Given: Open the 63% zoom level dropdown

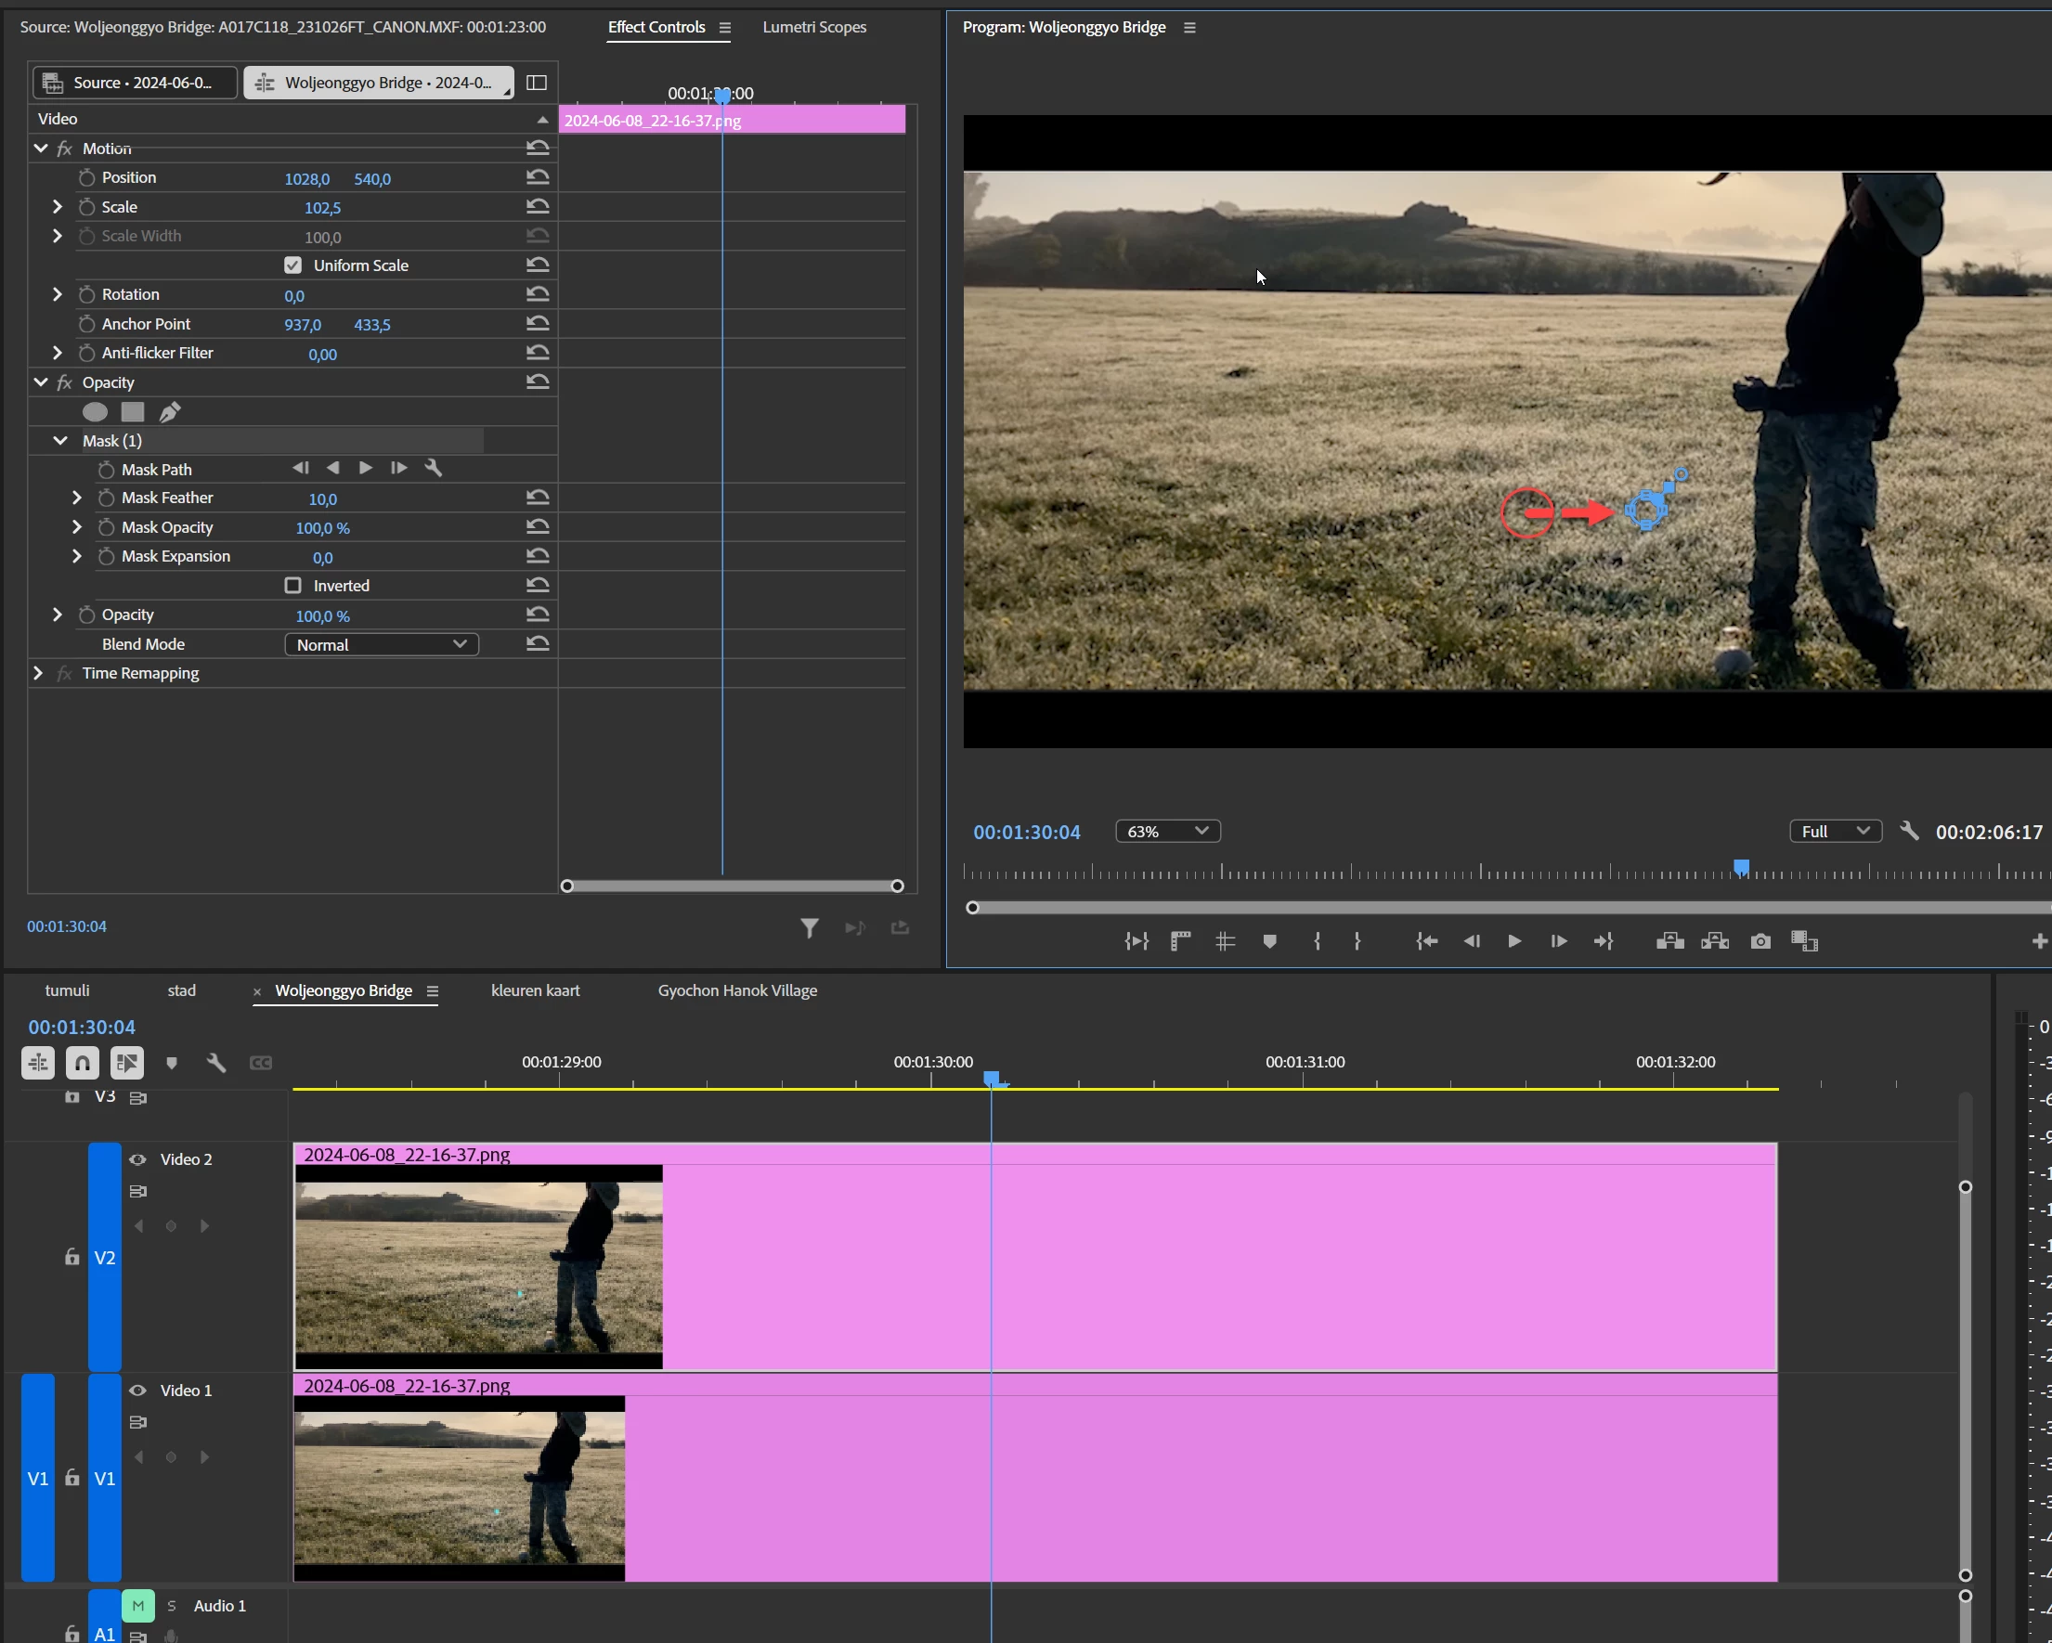Looking at the screenshot, I should [1167, 831].
